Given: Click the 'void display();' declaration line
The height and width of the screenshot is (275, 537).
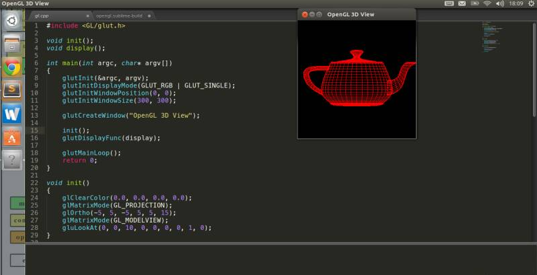Looking at the screenshot, I should coord(75,48).
